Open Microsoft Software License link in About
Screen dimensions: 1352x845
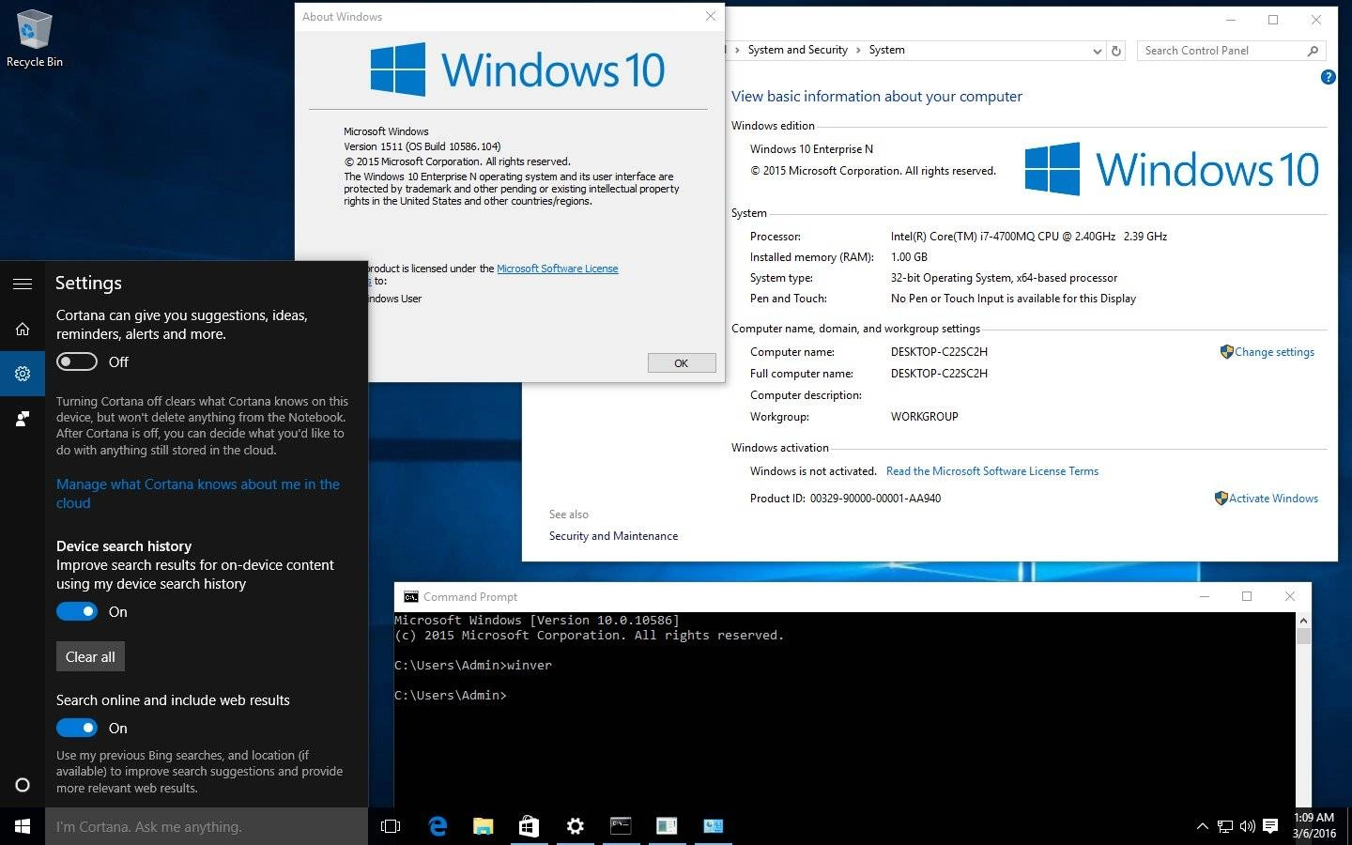pyautogui.click(x=557, y=269)
